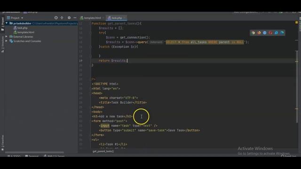Select the External Libraries tree item

point(23,37)
